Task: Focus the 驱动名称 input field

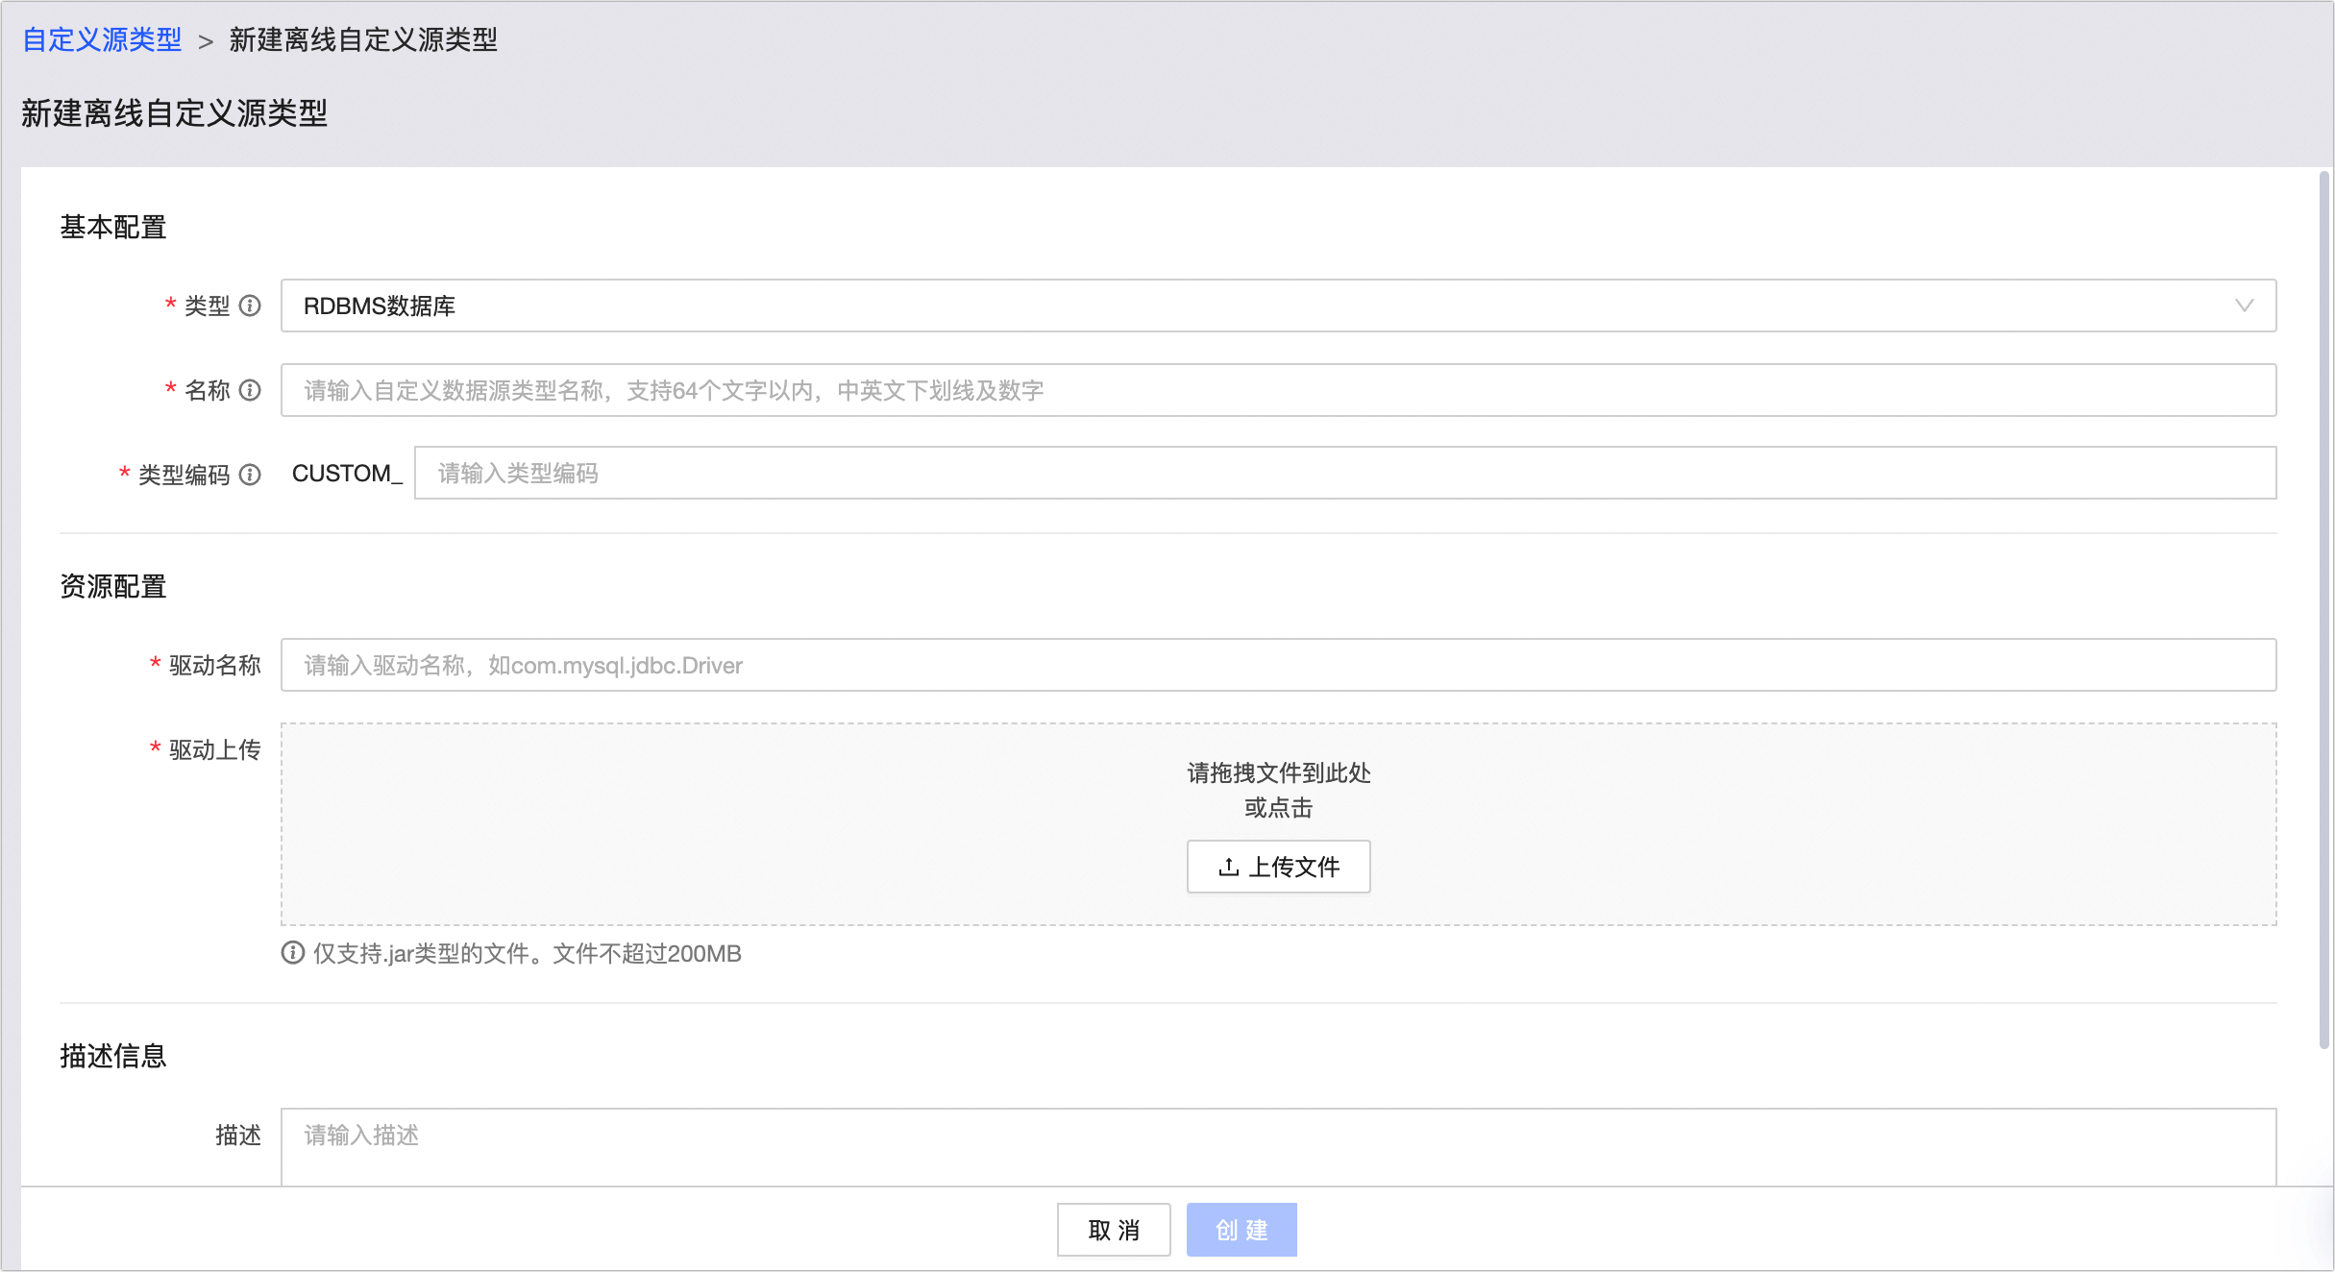Action: pos(1278,665)
